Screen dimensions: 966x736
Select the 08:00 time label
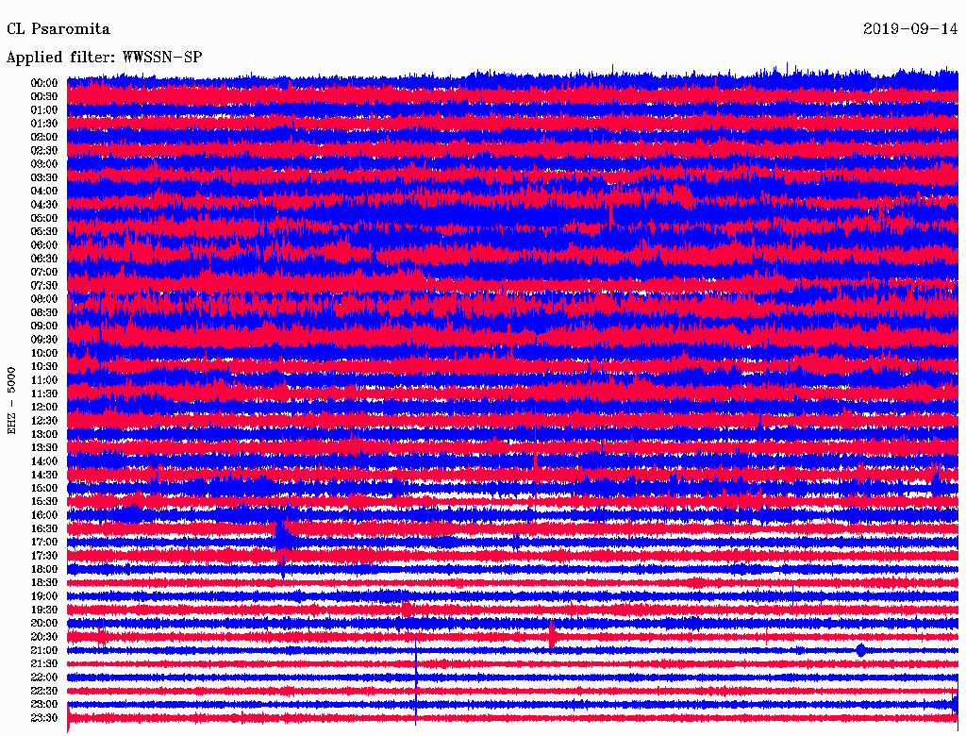coord(44,299)
